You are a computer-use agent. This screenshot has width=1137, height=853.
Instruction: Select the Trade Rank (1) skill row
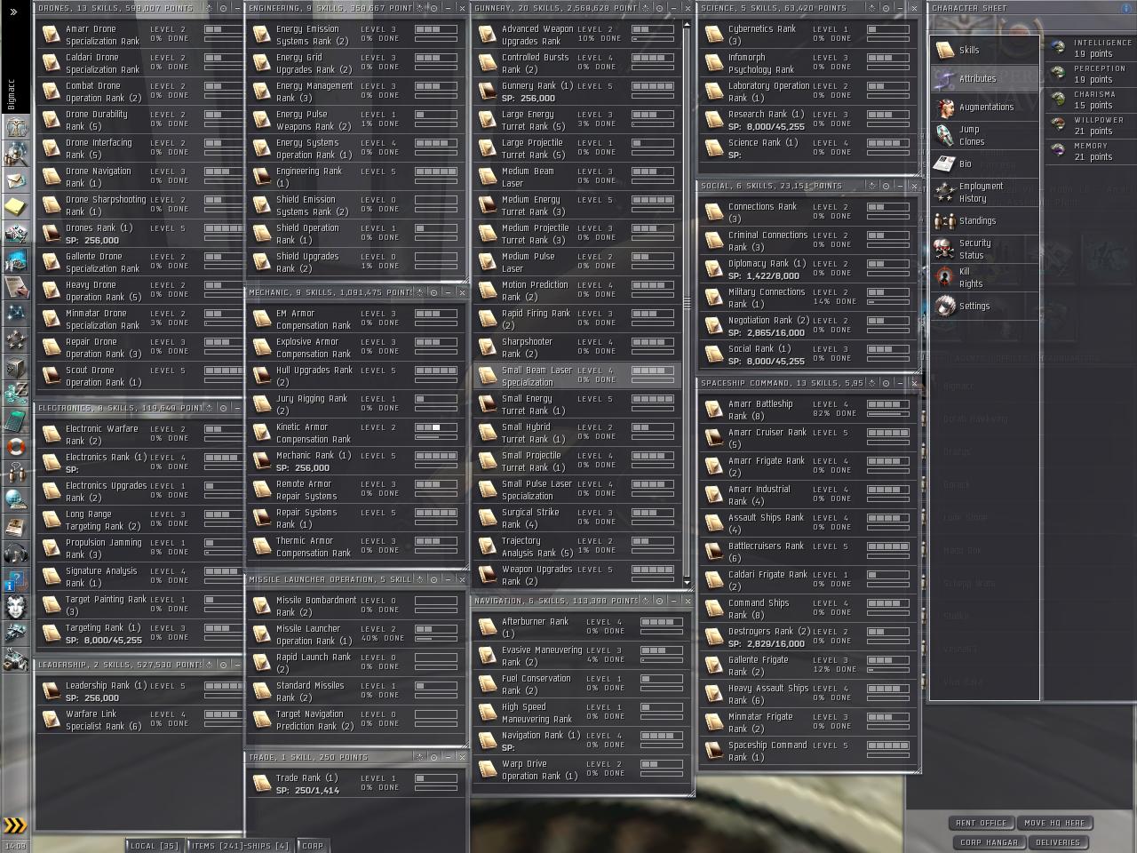[355, 784]
